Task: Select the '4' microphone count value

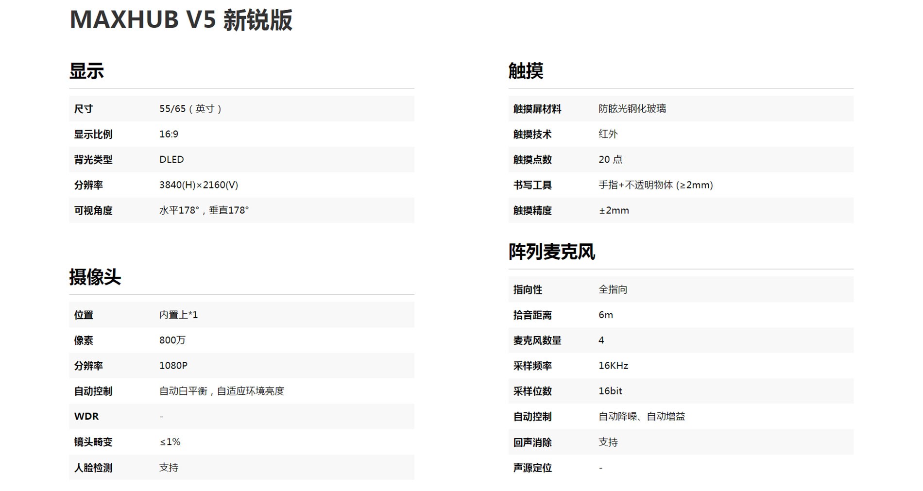Action: pyautogui.click(x=601, y=340)
